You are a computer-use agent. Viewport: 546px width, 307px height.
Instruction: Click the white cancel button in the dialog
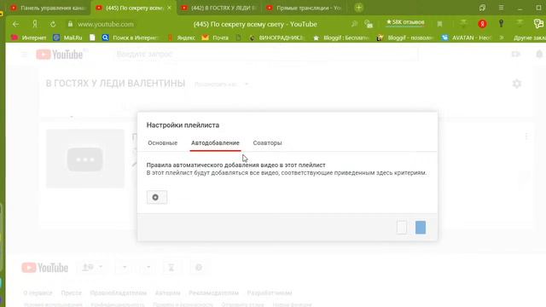click(402, 228)
